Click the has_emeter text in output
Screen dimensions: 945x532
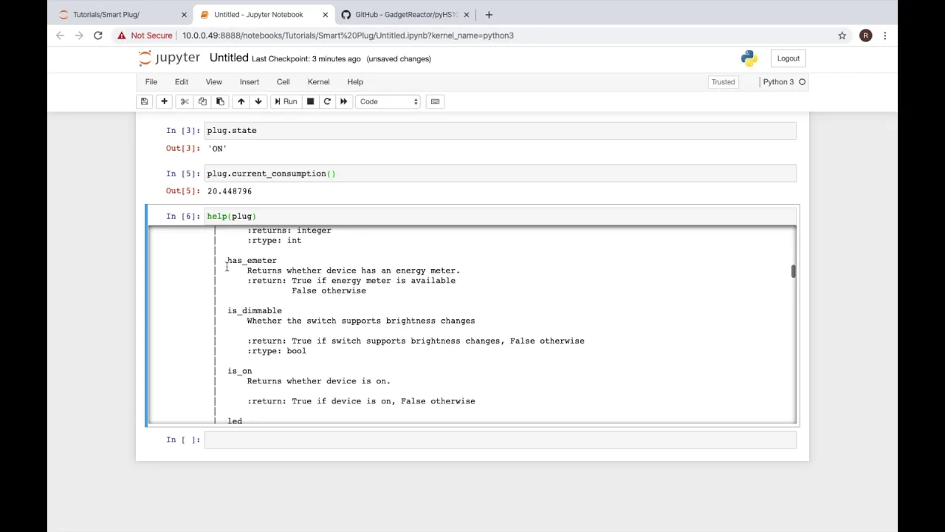(x=252, y=260)
